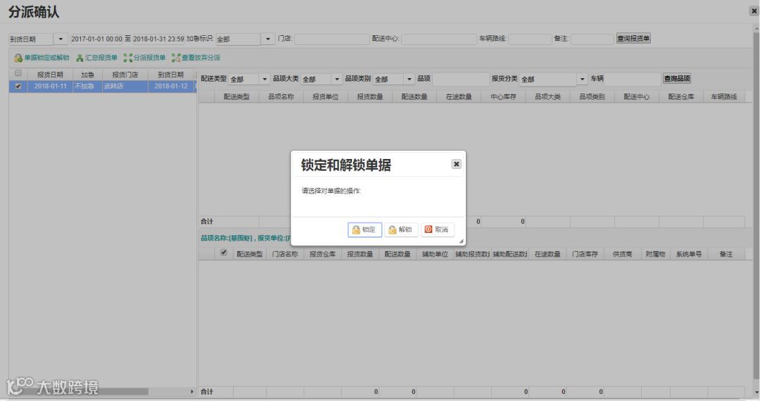Screen dimensions: 760x401
Task: Click the 车辆 filter input field
Action: tap(633, 79)
